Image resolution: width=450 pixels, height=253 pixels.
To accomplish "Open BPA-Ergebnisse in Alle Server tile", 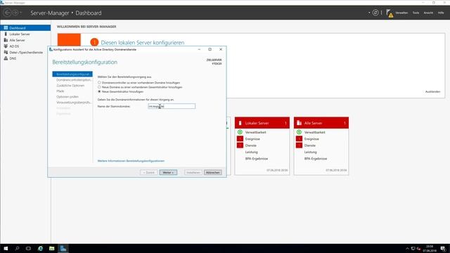I will 316,159.
